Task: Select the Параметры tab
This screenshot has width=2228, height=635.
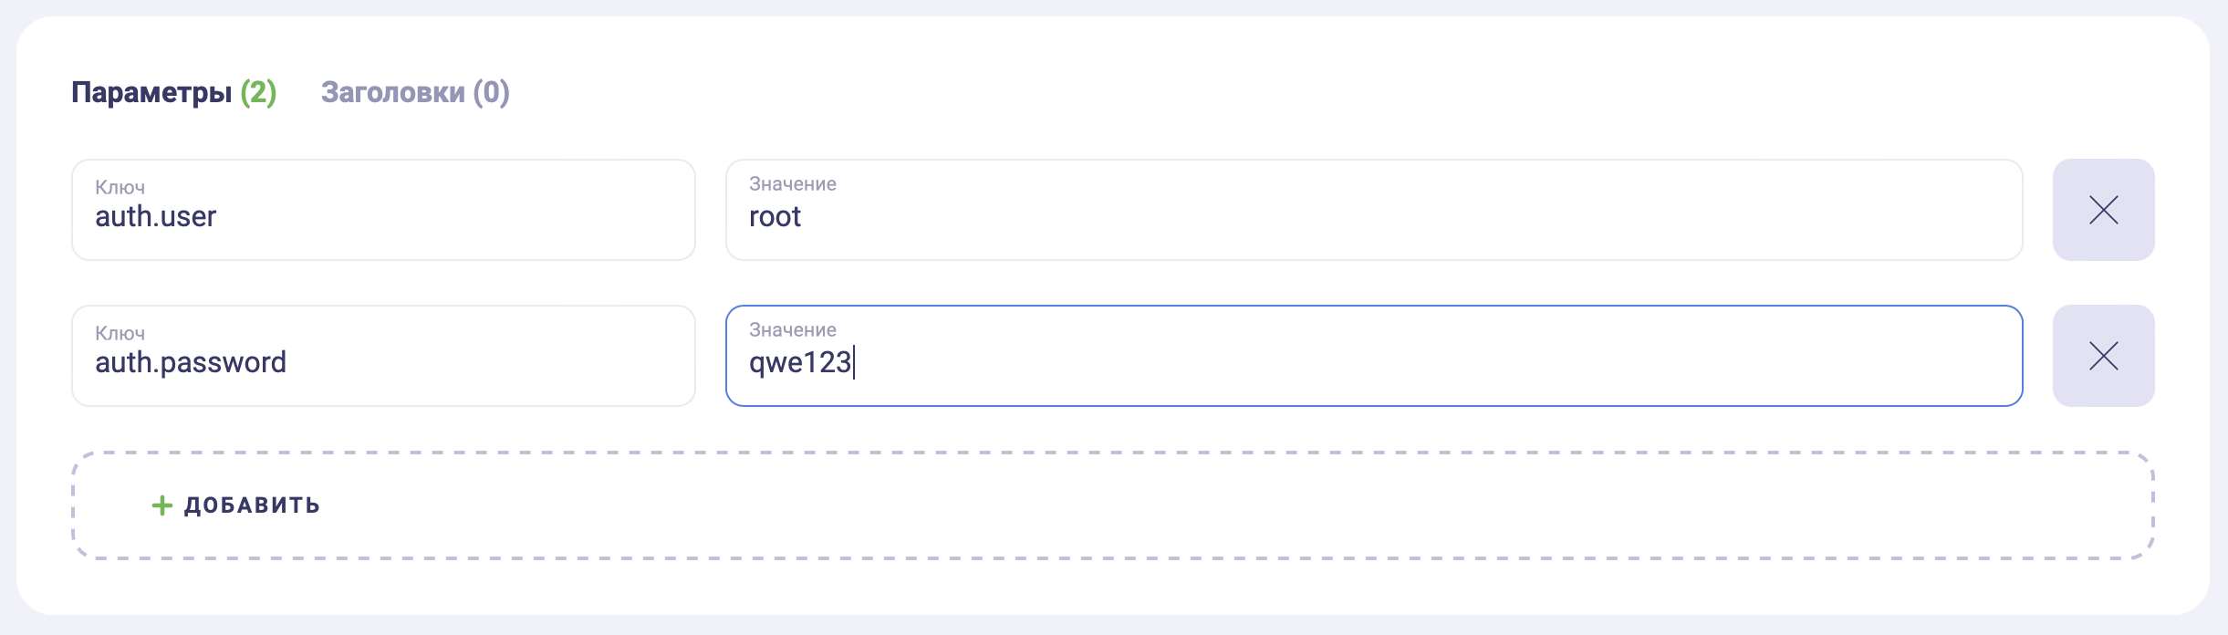Action: [173, 92]
